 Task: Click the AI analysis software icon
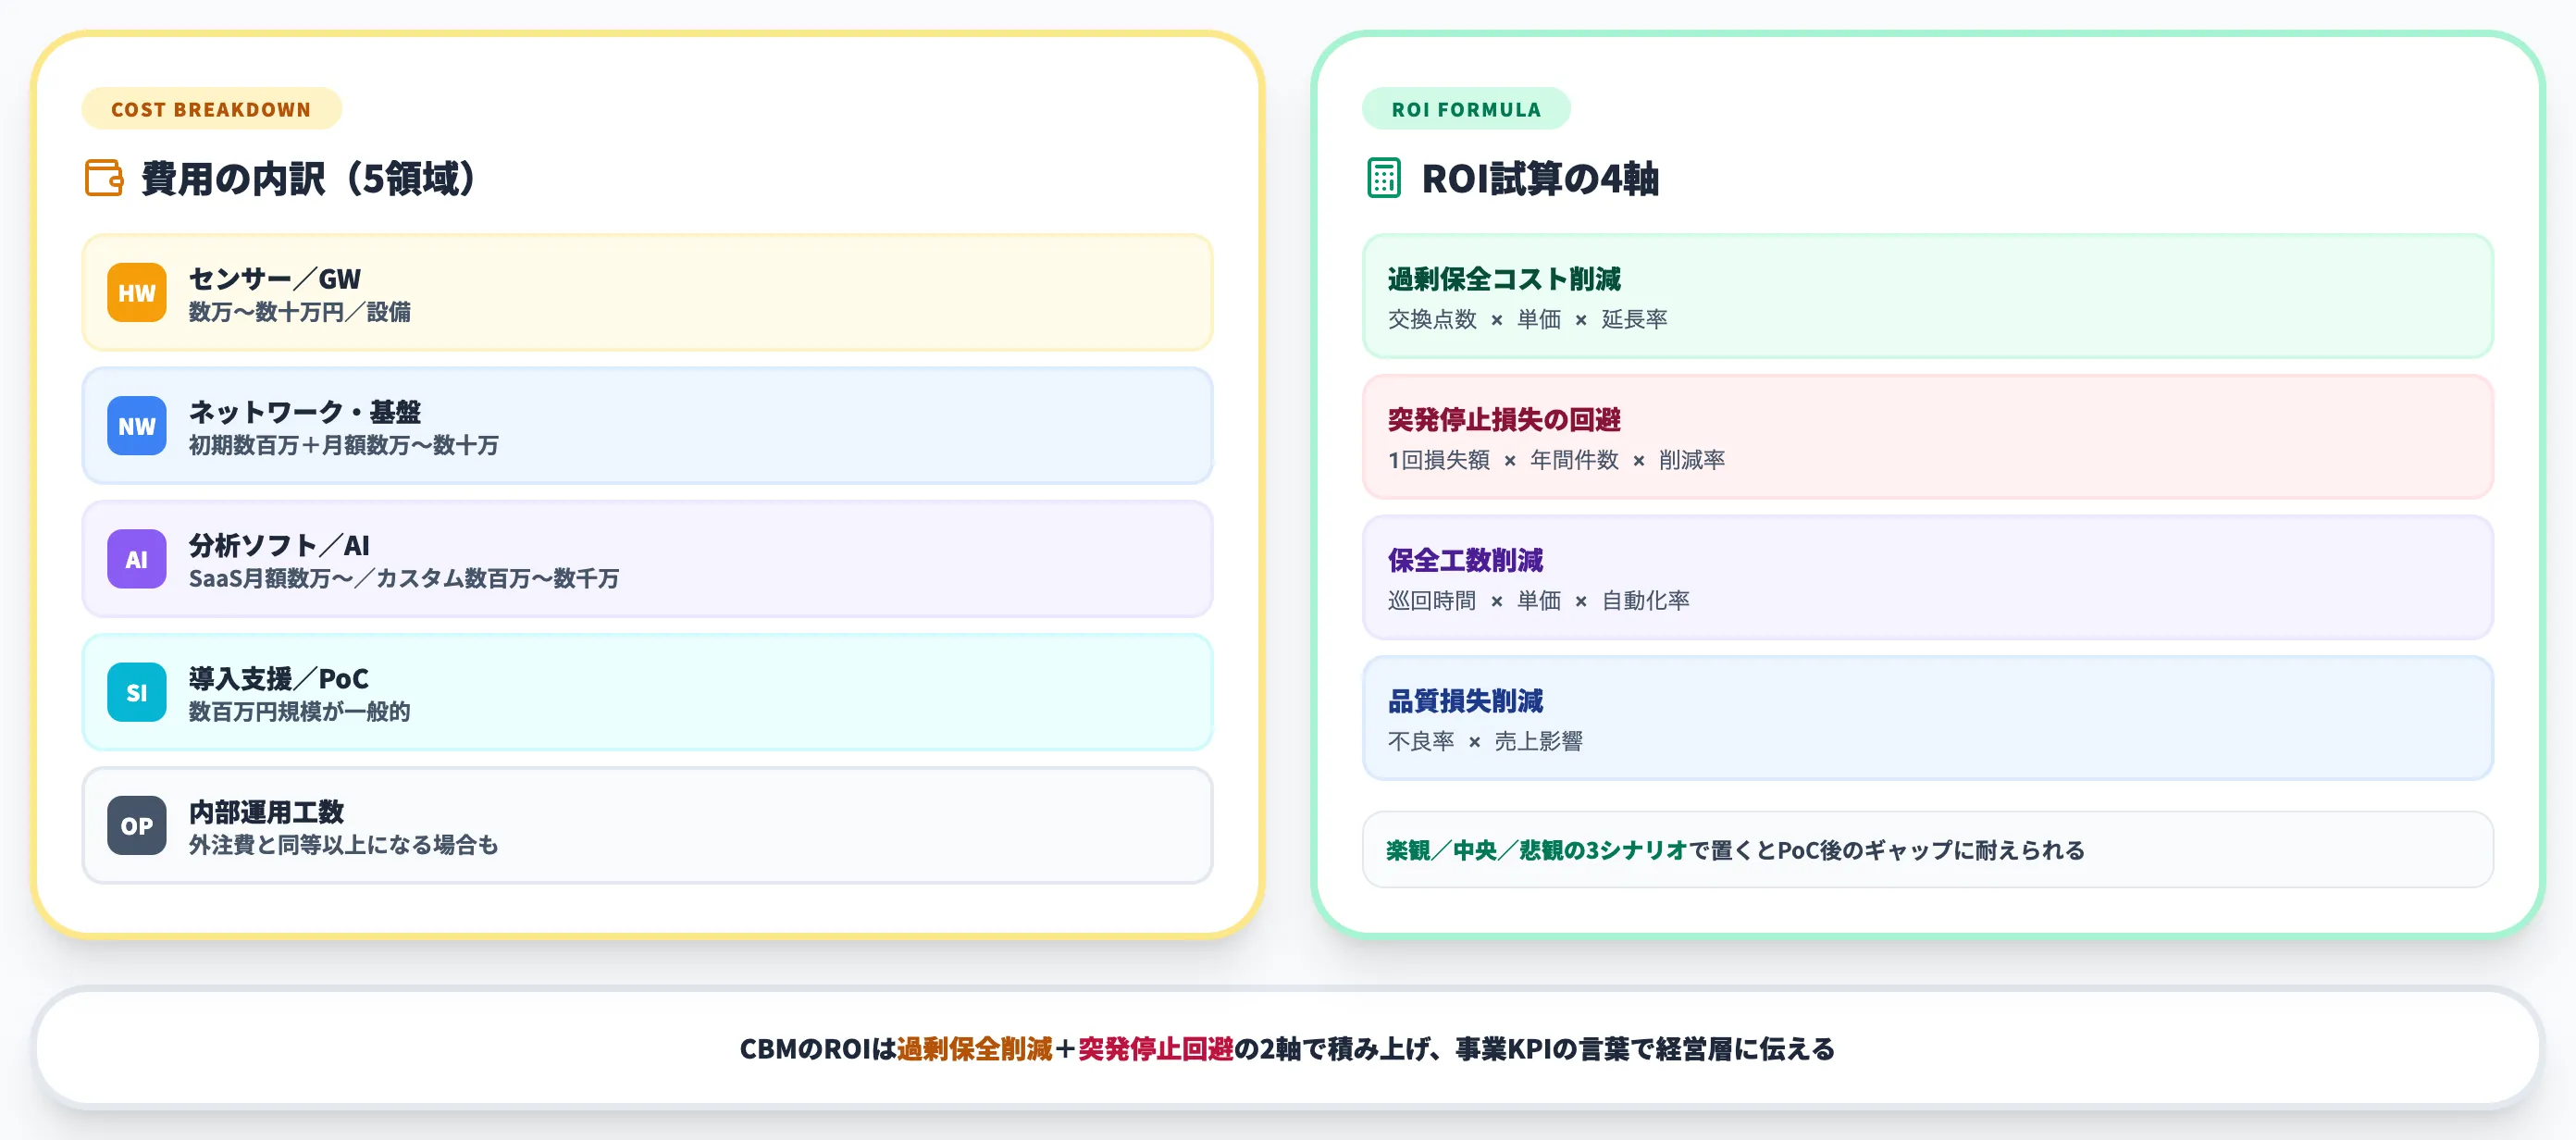(136, 560)
